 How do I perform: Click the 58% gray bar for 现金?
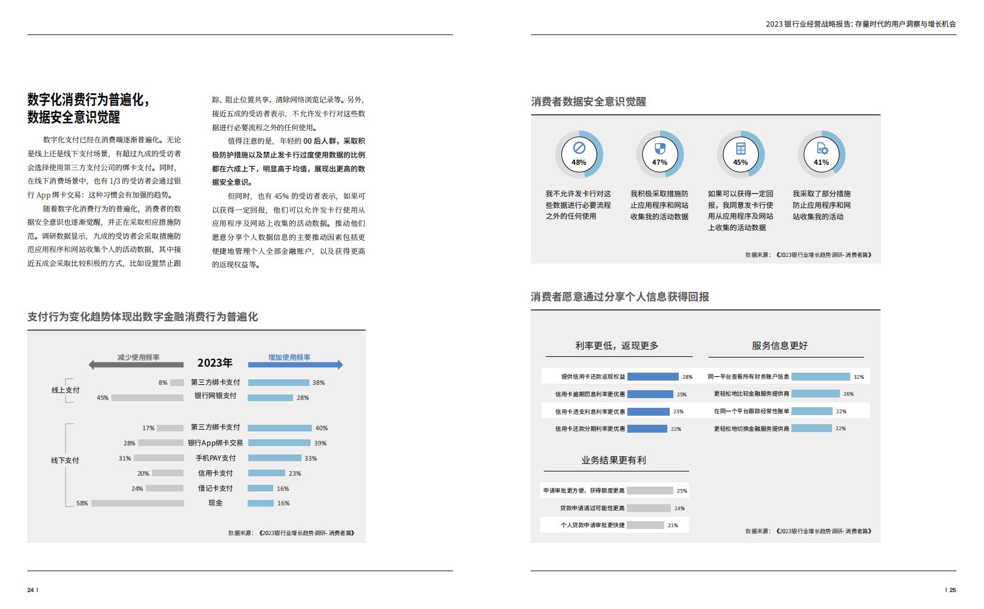137,503
